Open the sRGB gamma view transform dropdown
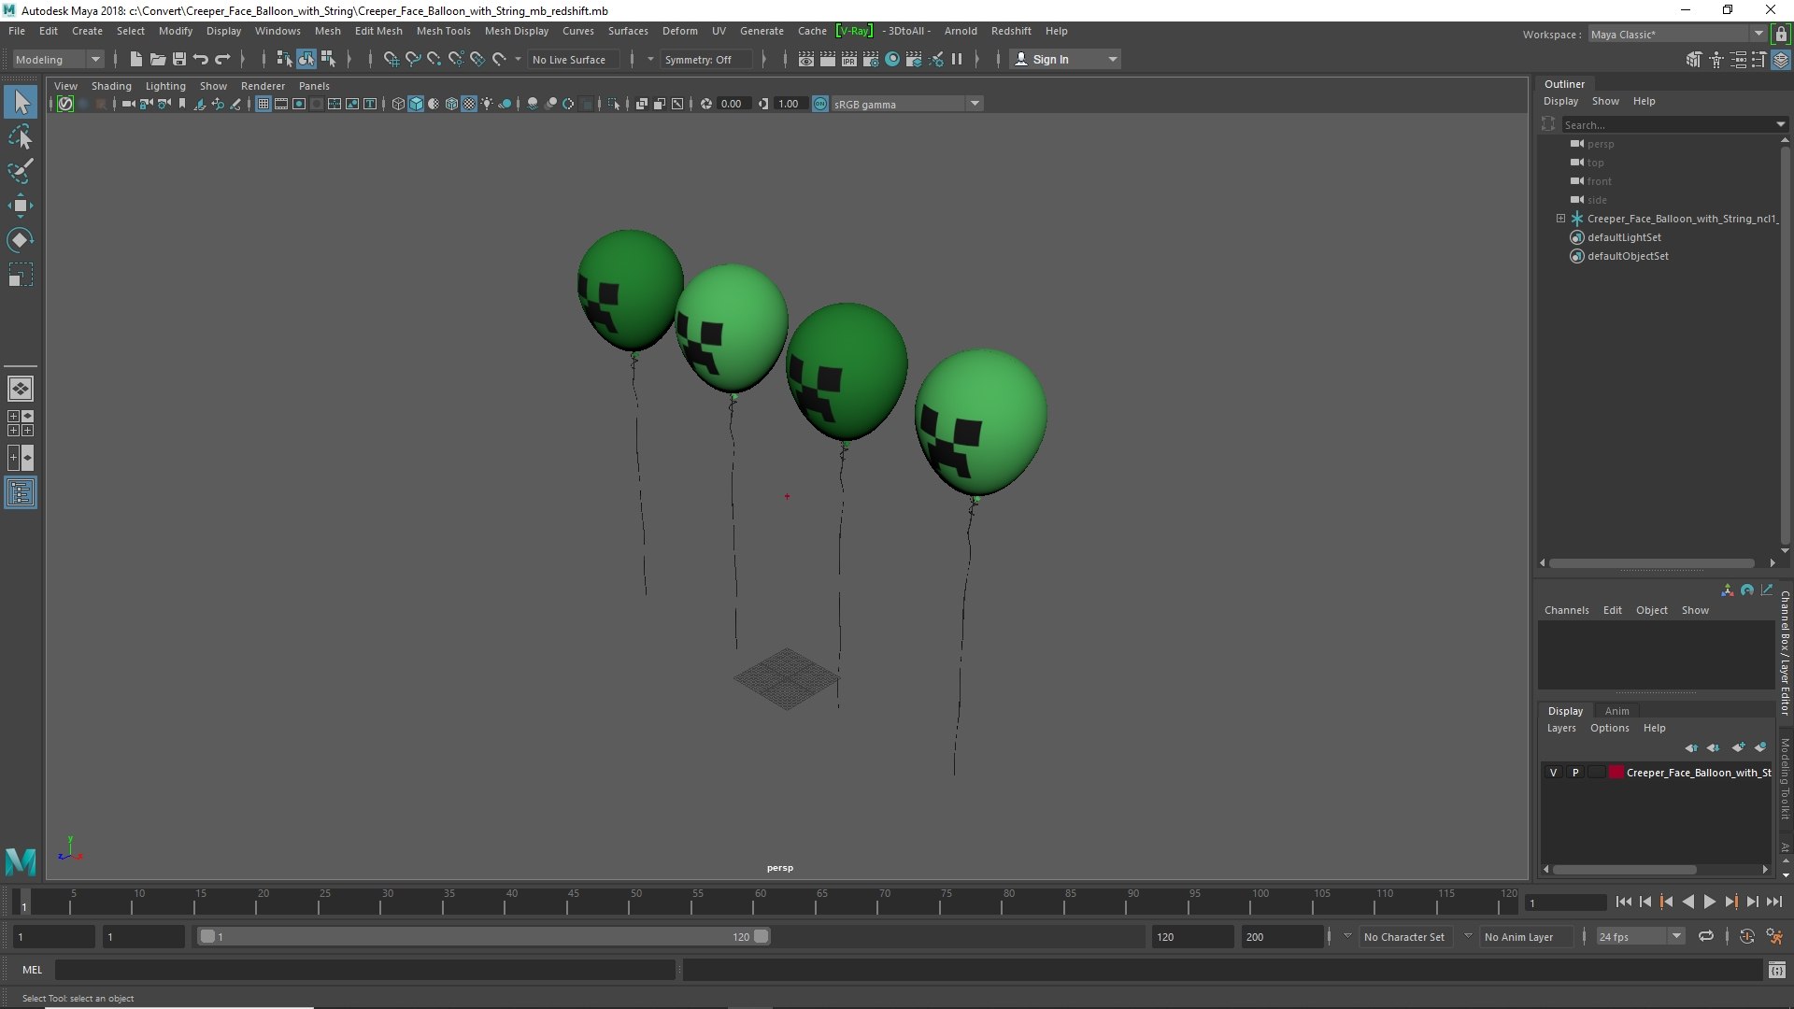 coord(906,104)
